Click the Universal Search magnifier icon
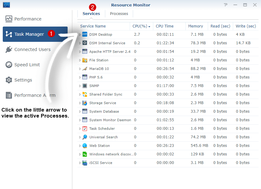The height and width of the screenshot is (189, 261). [85, 137]
